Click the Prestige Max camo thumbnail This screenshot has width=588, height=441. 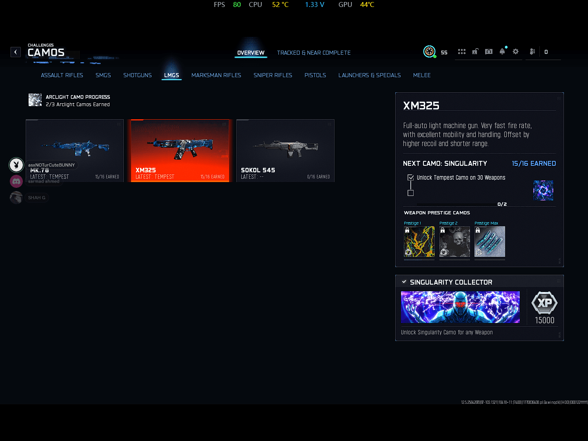(490, 242)
